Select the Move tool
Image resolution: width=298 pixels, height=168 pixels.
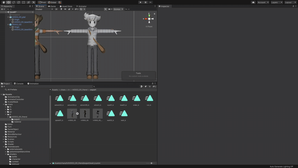pyautogui.click(x=9, y=2)
